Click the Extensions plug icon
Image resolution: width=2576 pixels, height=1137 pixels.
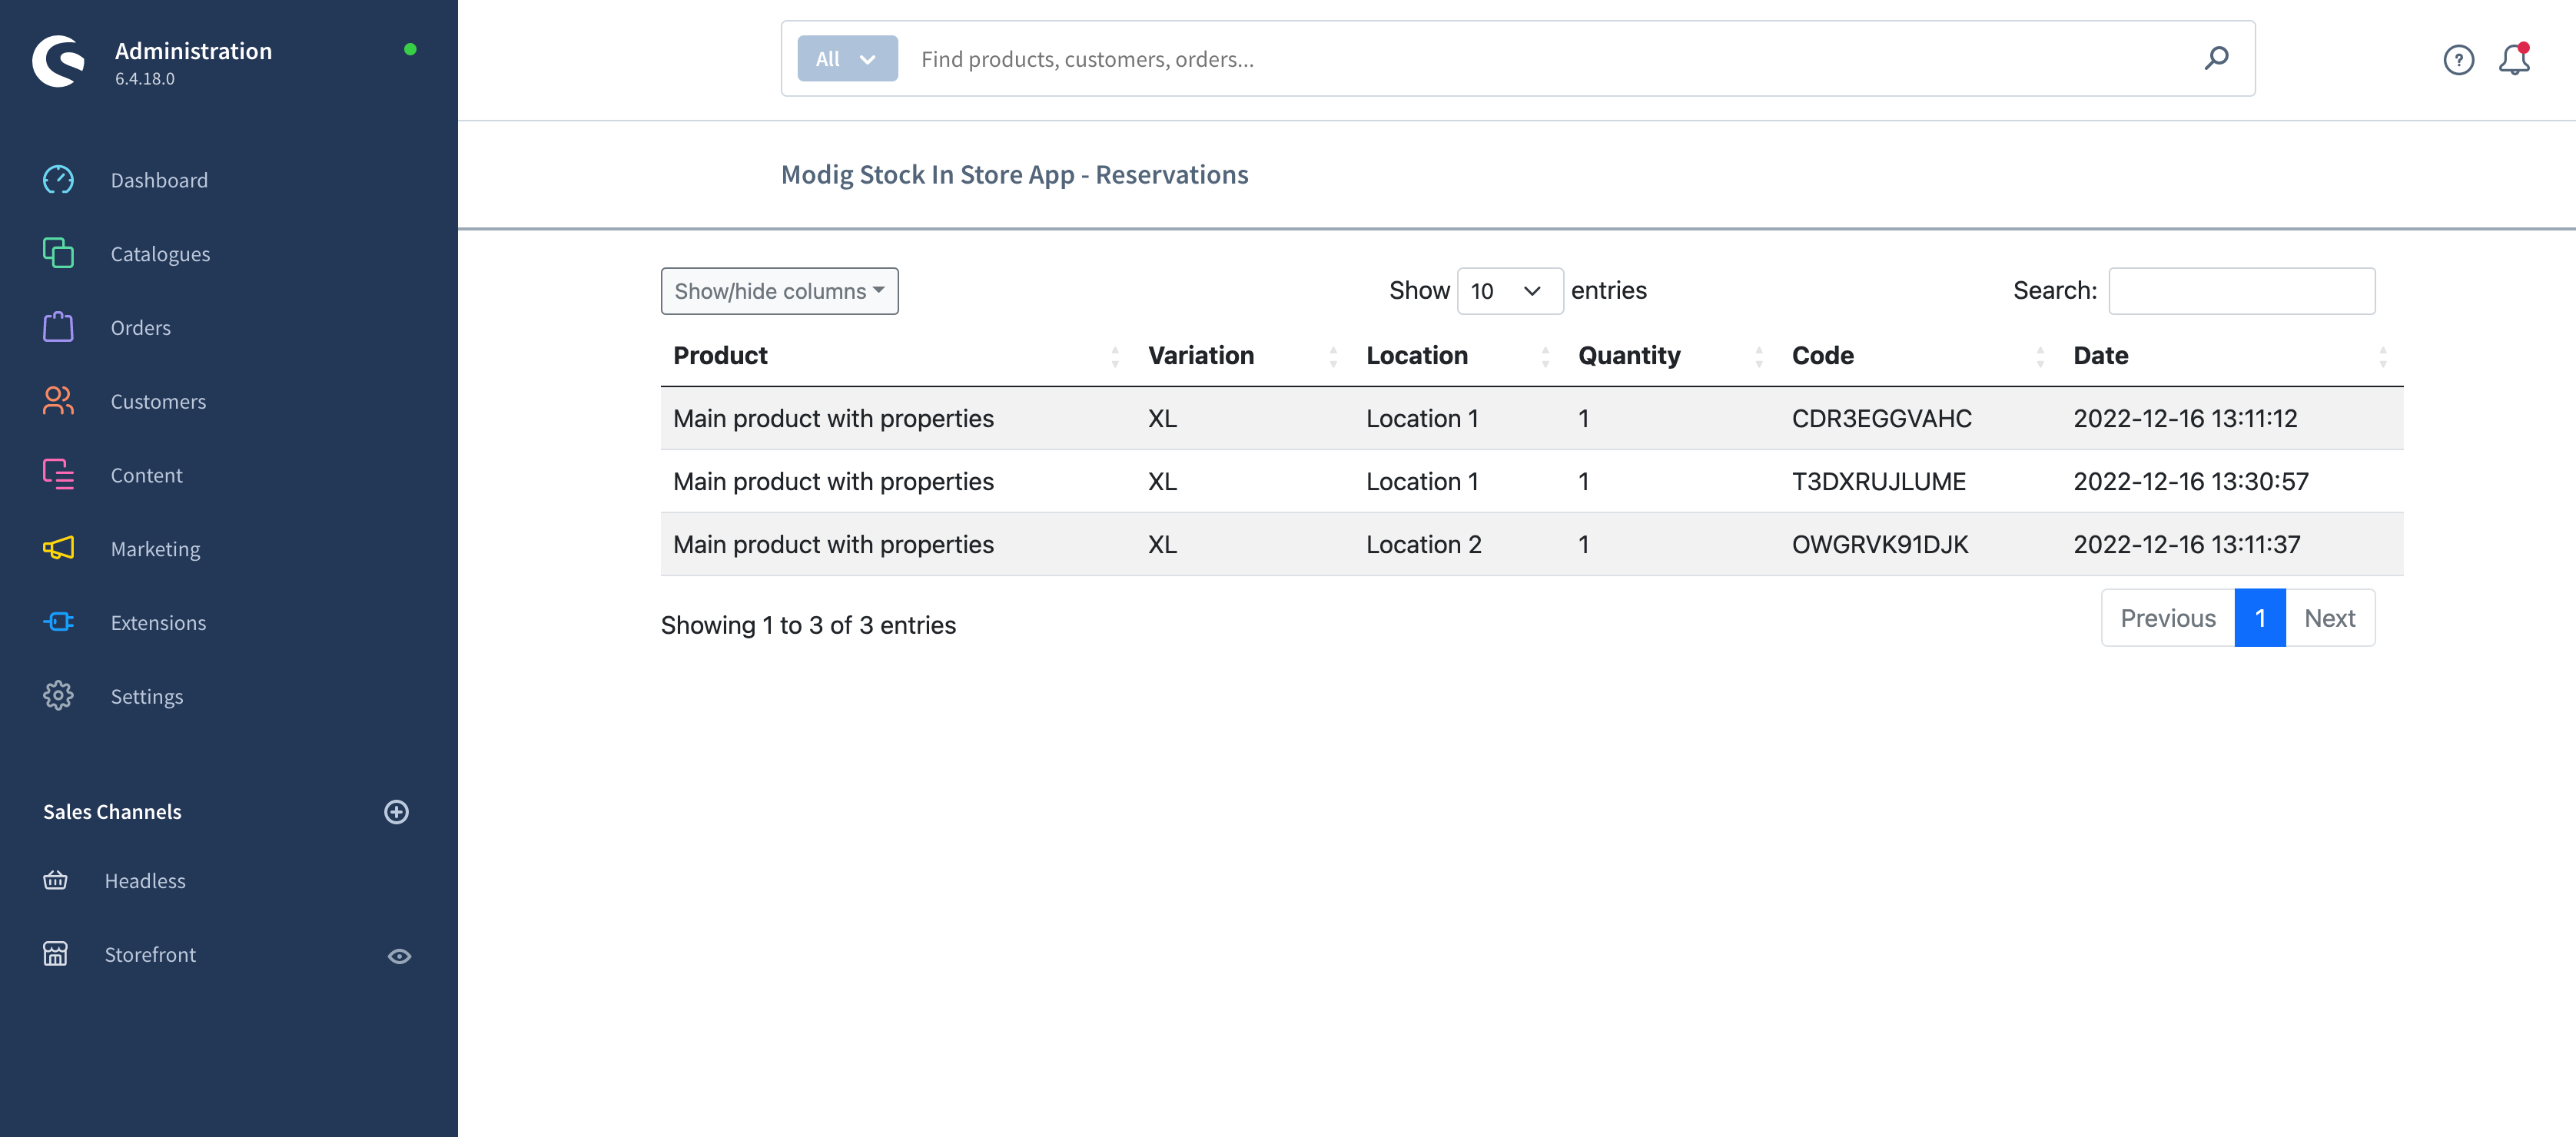(x=58, y=622)
